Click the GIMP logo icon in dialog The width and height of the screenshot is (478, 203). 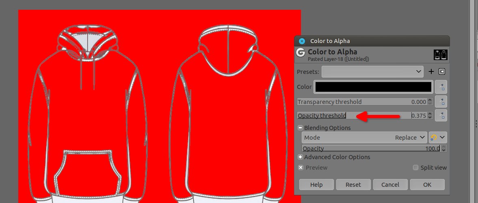(301, 52)
